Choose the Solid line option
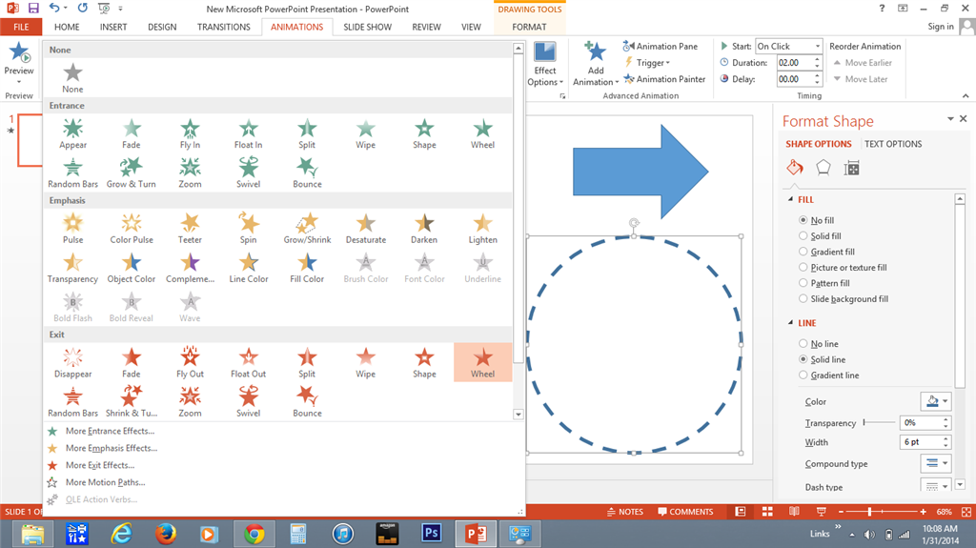 pyautogui.click(x=803, y=359)
